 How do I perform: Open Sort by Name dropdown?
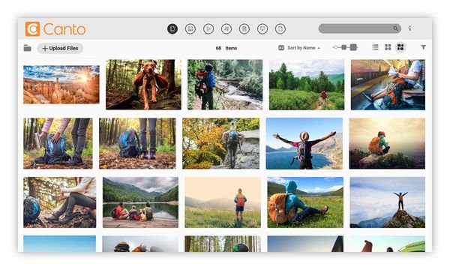pos(304,48)
